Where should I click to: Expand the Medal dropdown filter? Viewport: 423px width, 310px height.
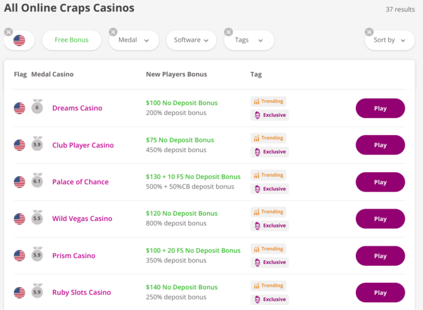[x=134, y=40]
